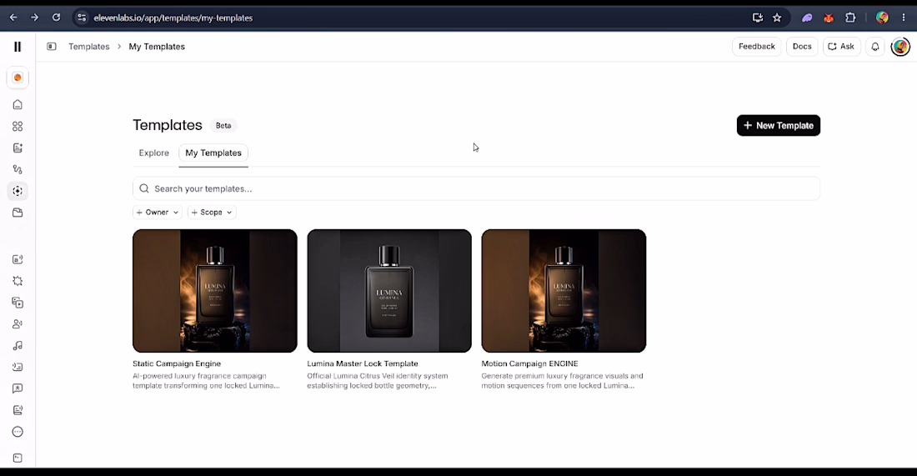
Task: Click the Ask button
Action: (841, 46)
